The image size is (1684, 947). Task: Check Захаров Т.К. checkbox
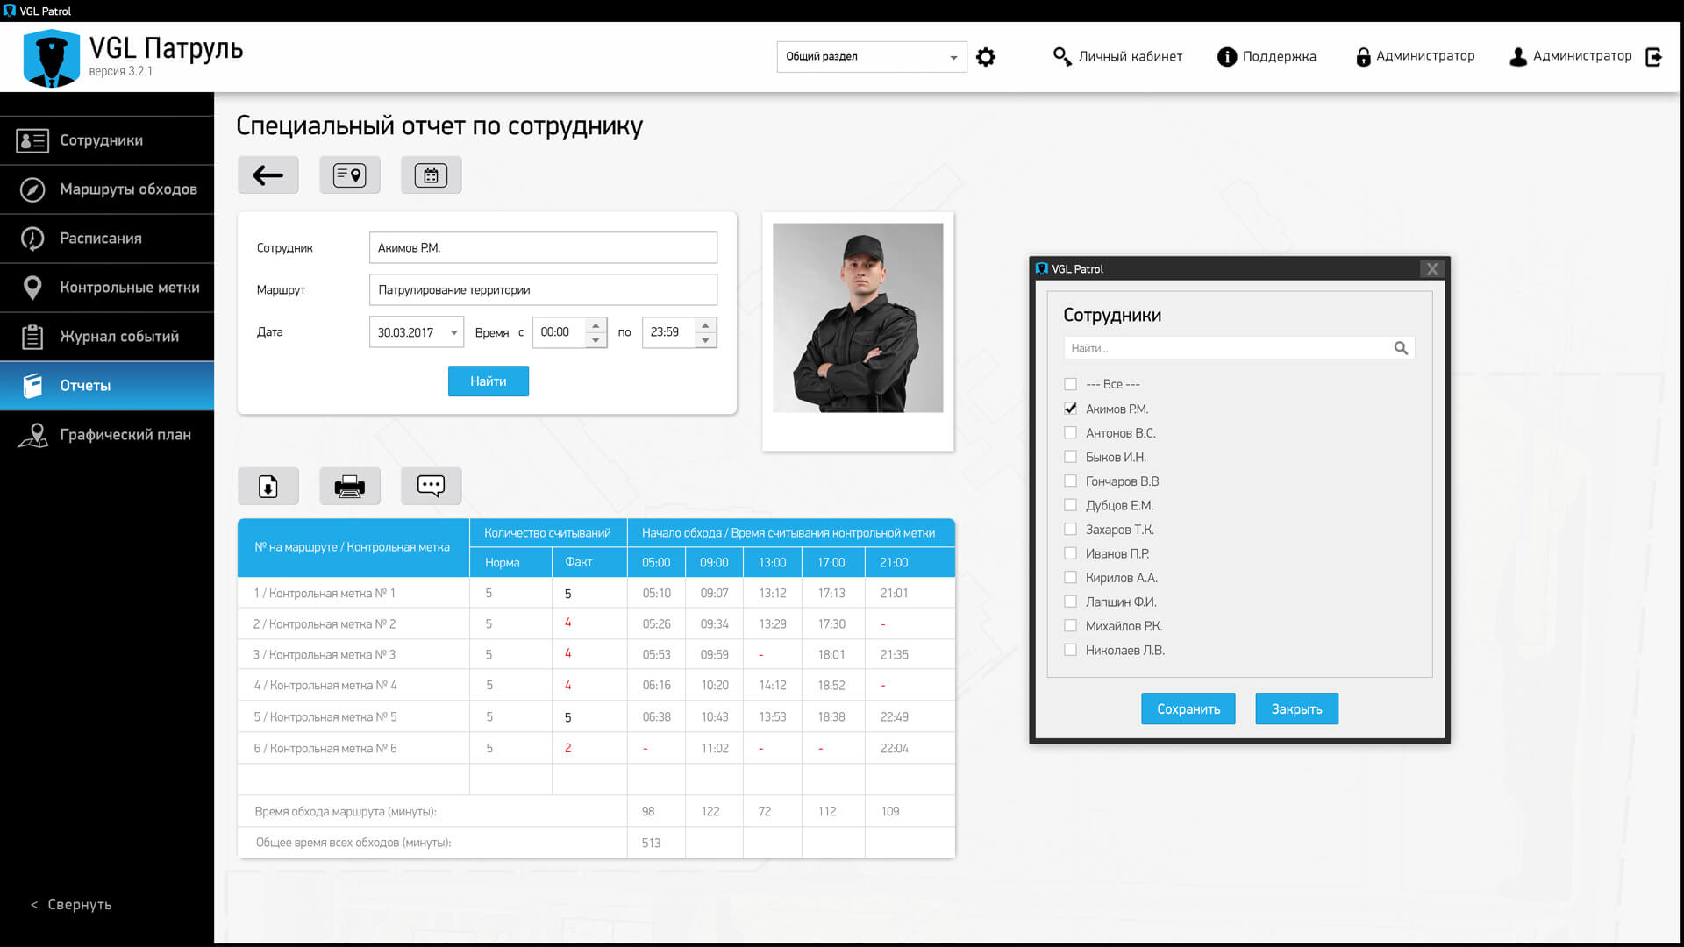(1070, 529)
